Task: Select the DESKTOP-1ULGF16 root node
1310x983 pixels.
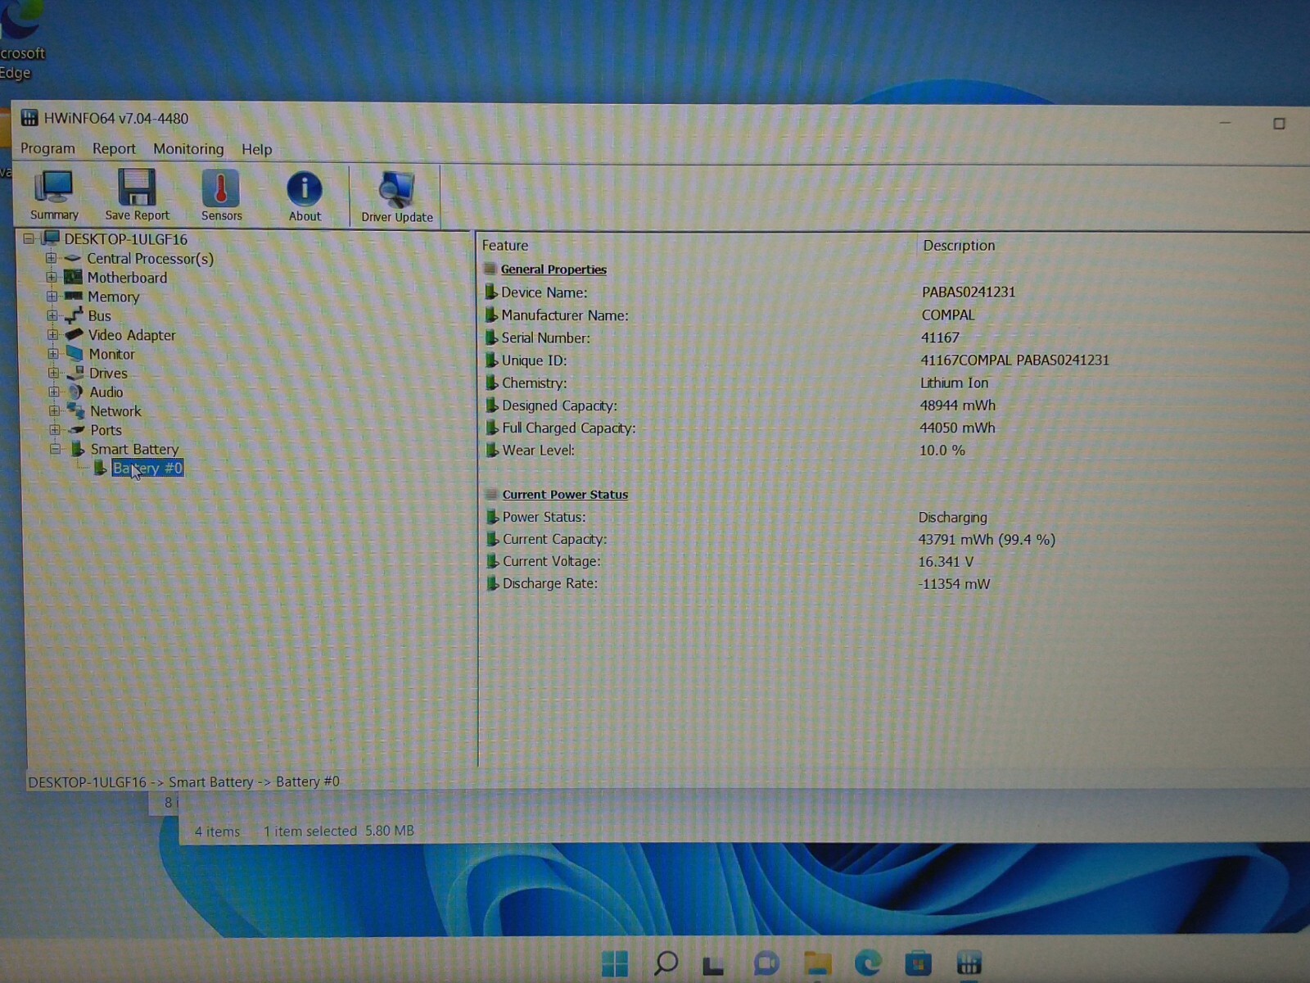Action: (x=126, y=239)
